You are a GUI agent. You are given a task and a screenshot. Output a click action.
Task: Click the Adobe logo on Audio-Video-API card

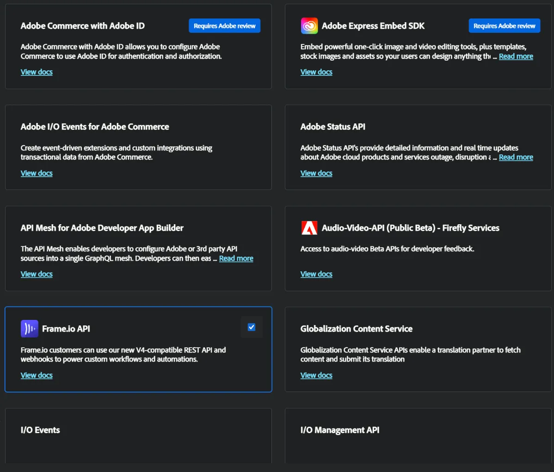(309, 228)
